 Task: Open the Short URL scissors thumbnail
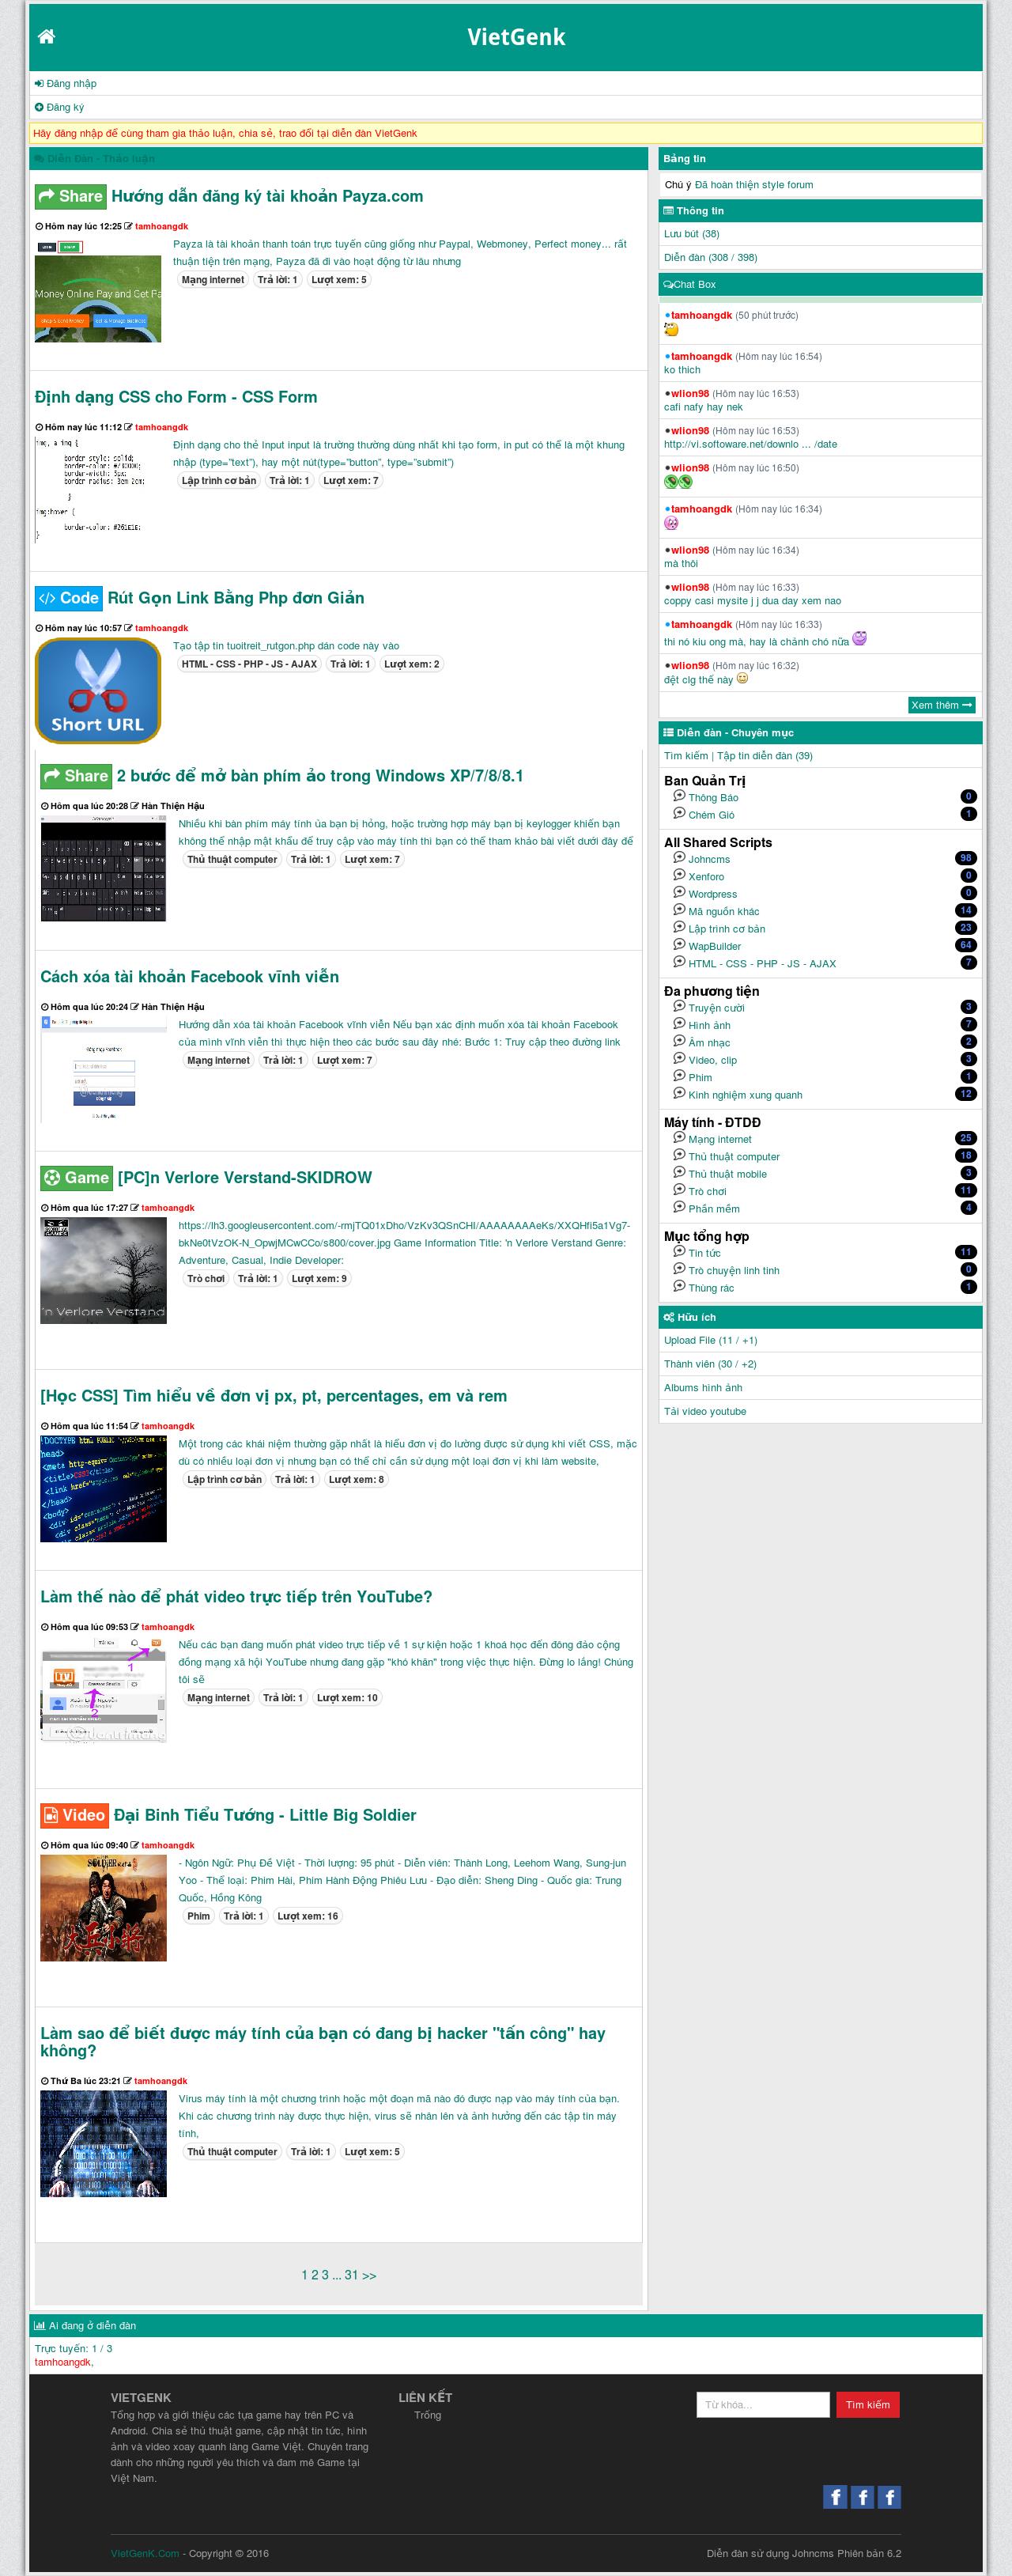98,691
